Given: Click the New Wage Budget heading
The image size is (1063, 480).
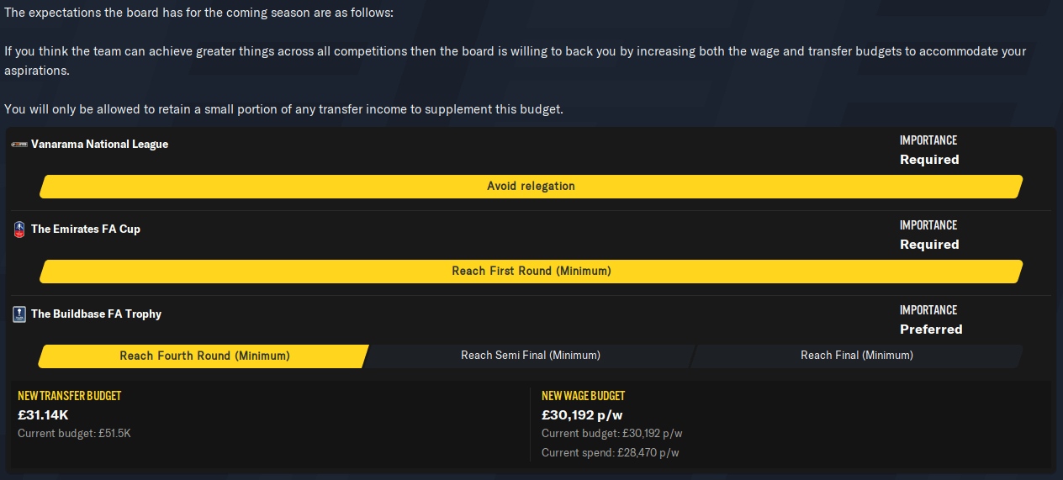Looking at the screenshot, I should point(584,396).
